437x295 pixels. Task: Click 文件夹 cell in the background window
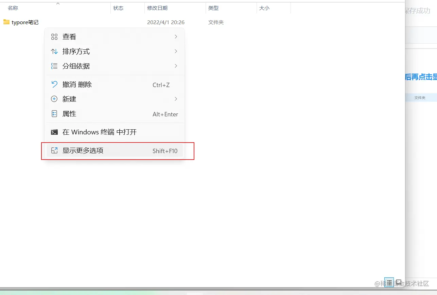[420, 98]
